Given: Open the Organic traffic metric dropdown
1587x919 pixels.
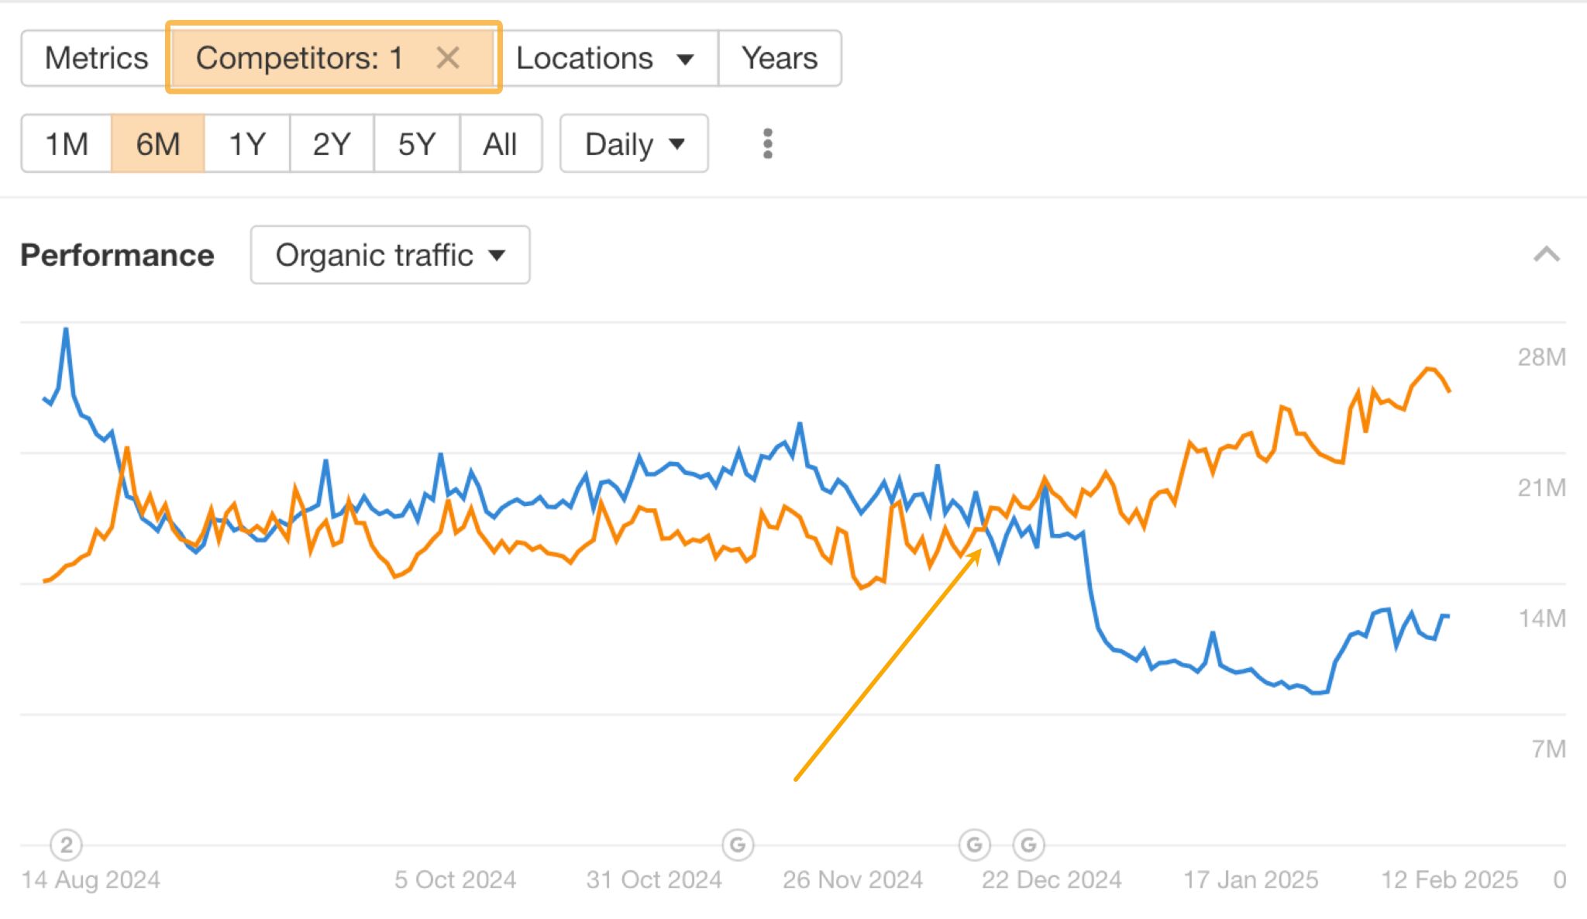Looking at the screenshot, I should (389, 255).
